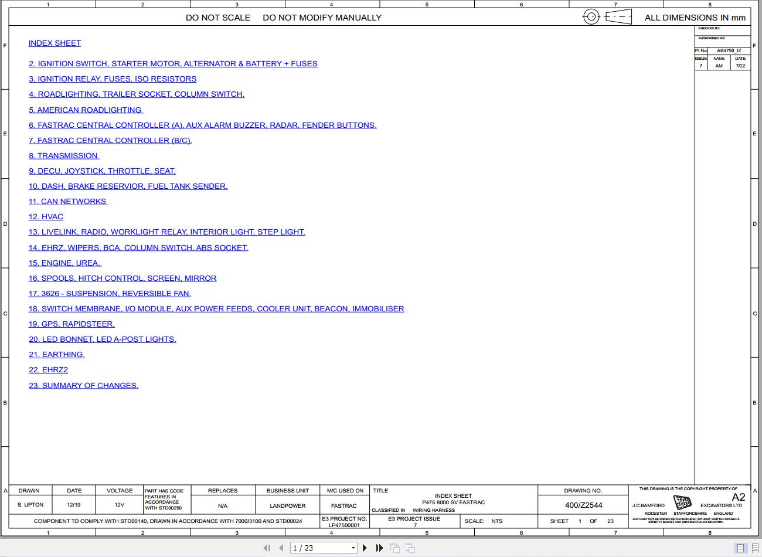Jump to the last page button
This screenshot has width=762, height=557.
coord(379,548)
